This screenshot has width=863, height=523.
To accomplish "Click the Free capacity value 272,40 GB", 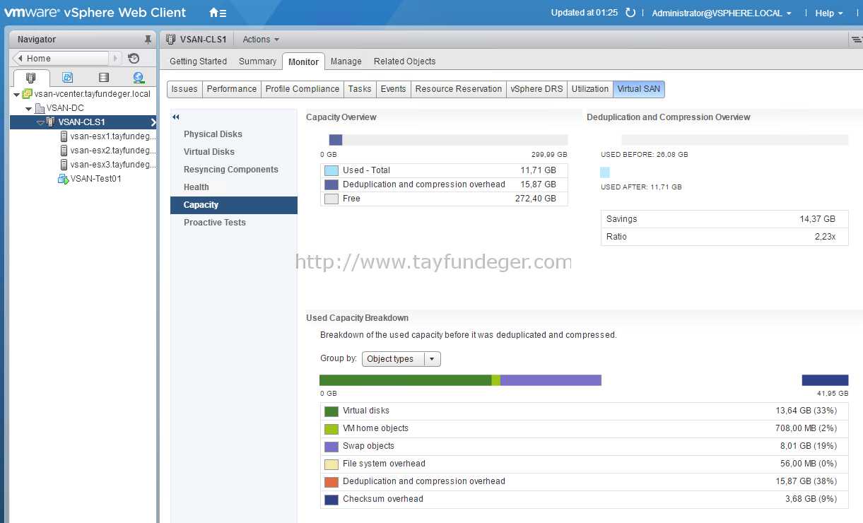I will (535, 199).
